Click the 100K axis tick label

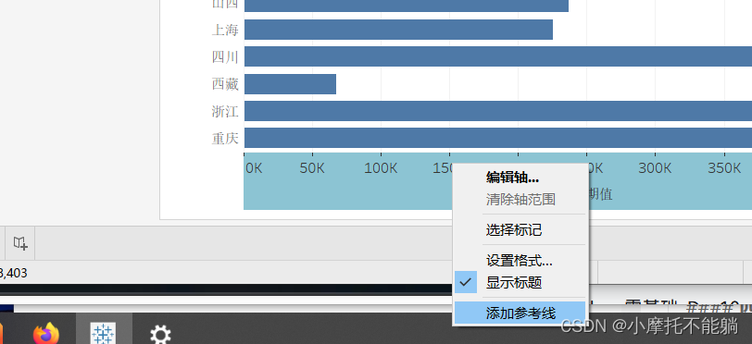381,168
